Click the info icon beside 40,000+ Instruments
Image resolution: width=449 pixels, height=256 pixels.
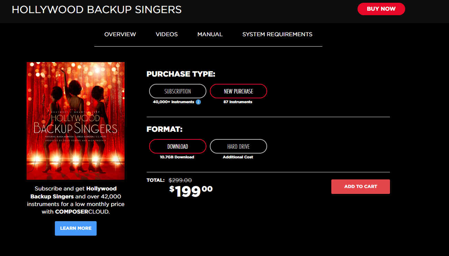click(198, 102)
